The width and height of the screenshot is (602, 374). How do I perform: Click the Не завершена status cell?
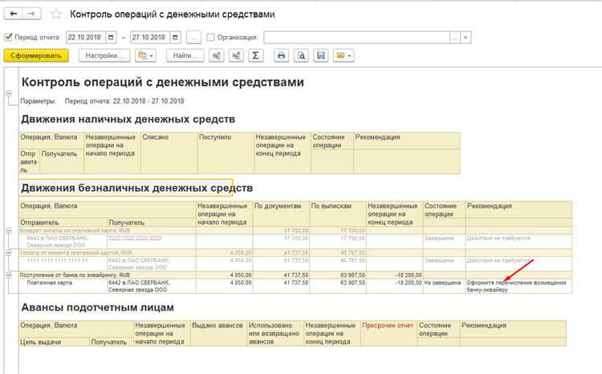tap(444, 286)
